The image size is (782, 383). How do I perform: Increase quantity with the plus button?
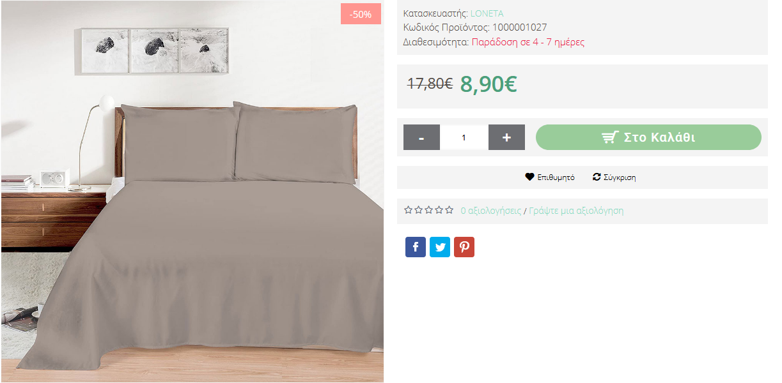pos(506,137)
